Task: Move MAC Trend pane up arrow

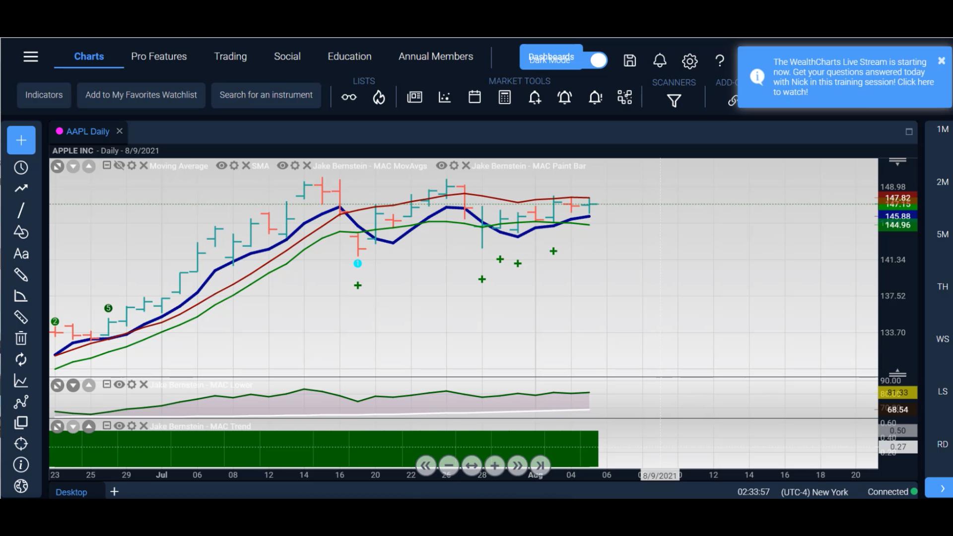Action: [89, 426]
